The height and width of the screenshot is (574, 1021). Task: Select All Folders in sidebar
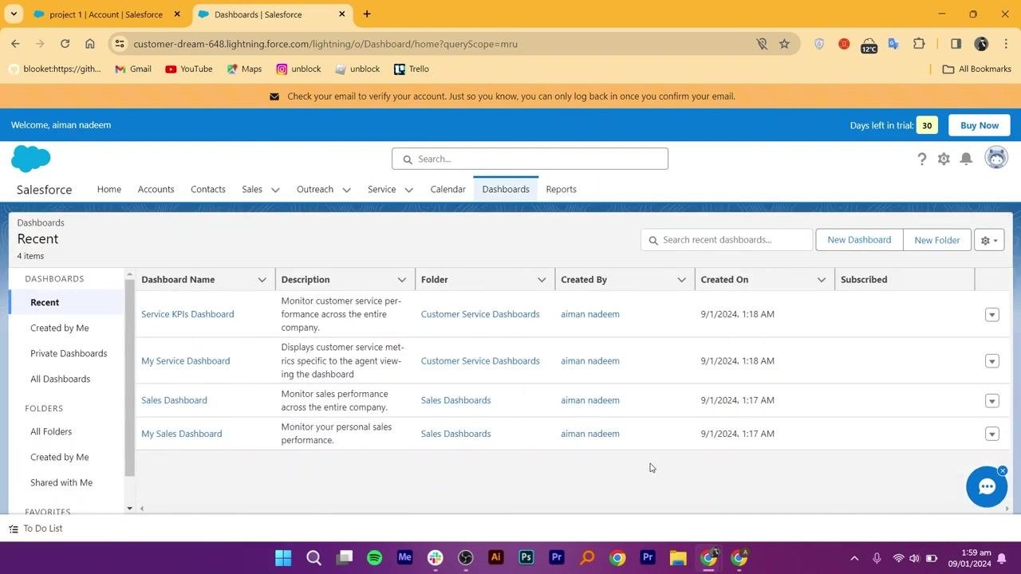click(51, 431)
